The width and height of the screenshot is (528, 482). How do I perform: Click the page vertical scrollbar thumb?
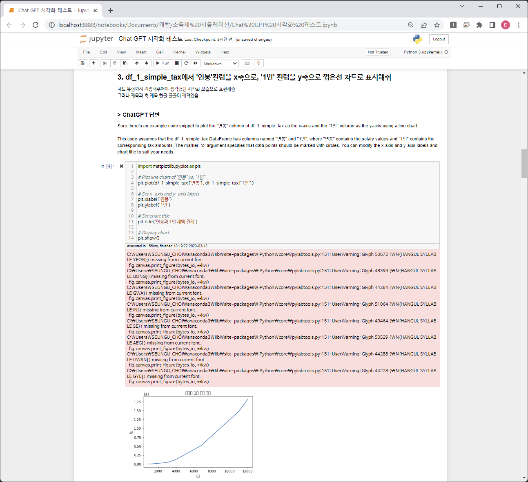pyautogui.click(x=524, y=164)
